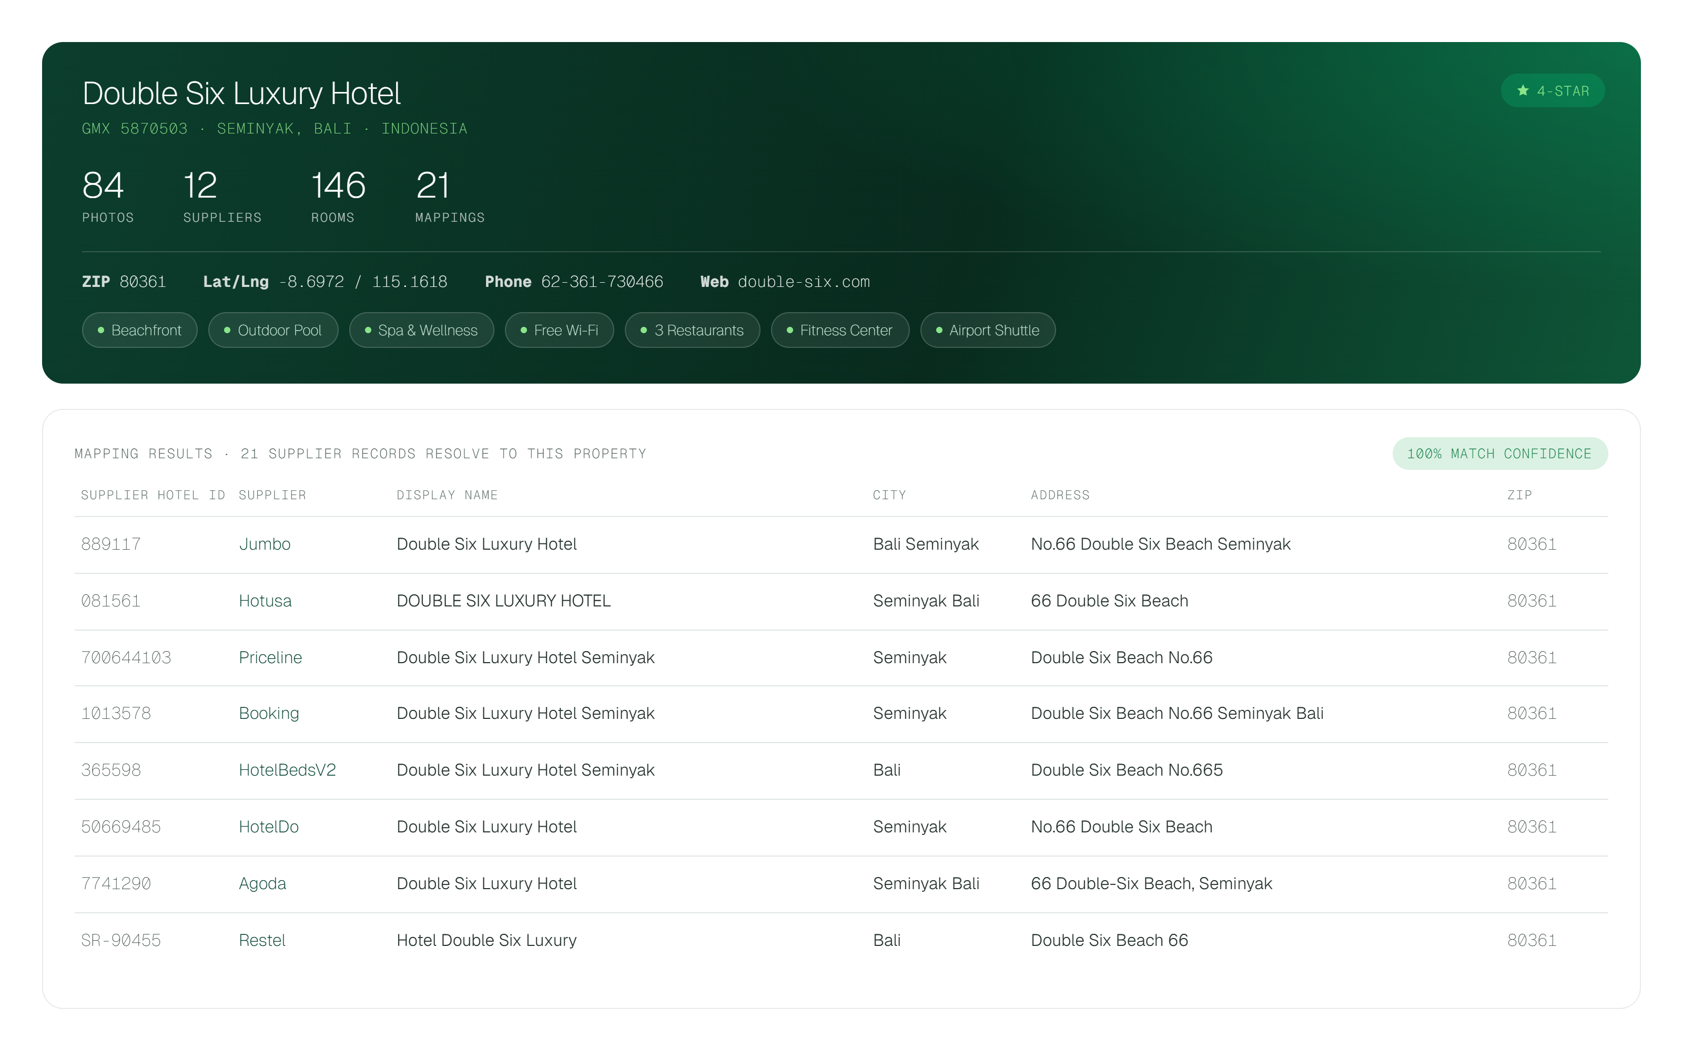
Task: Click supplier hotel ID 889117
Action: coord(110,544)
